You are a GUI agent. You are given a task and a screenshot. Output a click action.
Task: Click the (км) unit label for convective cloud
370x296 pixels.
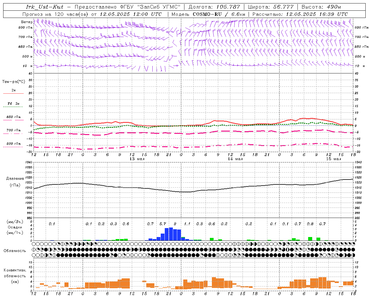click(15, 282)
